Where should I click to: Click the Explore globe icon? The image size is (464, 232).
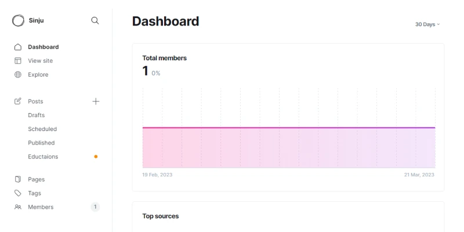[x=18, y=75]
